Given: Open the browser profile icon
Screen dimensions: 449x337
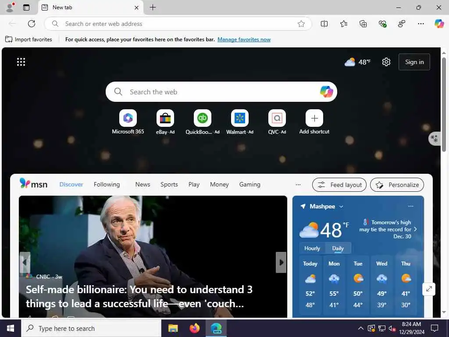Looking at the screenshot, I should point(11,7).
